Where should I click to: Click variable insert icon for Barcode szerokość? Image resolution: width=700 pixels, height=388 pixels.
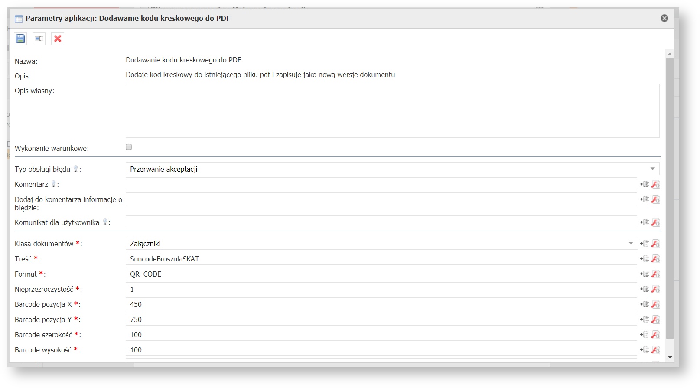(645, 335)
